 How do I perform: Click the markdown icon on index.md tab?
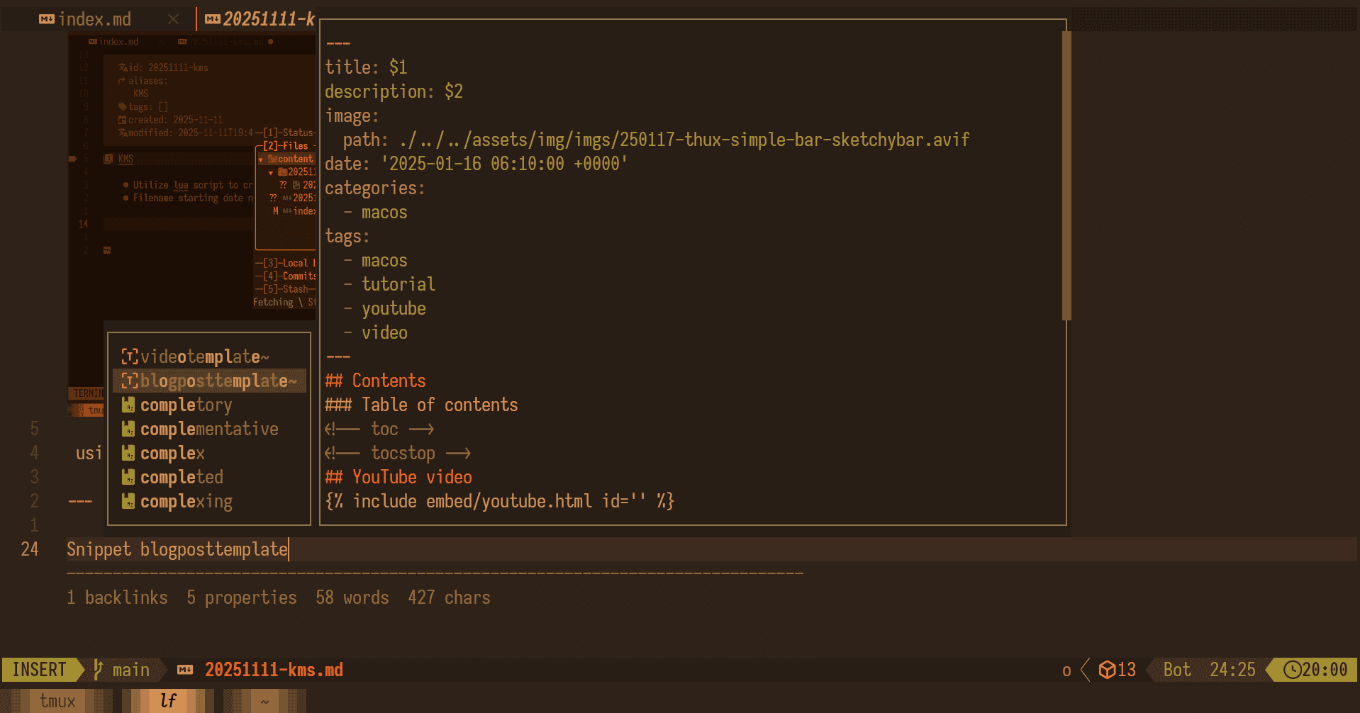pos(47,19)
